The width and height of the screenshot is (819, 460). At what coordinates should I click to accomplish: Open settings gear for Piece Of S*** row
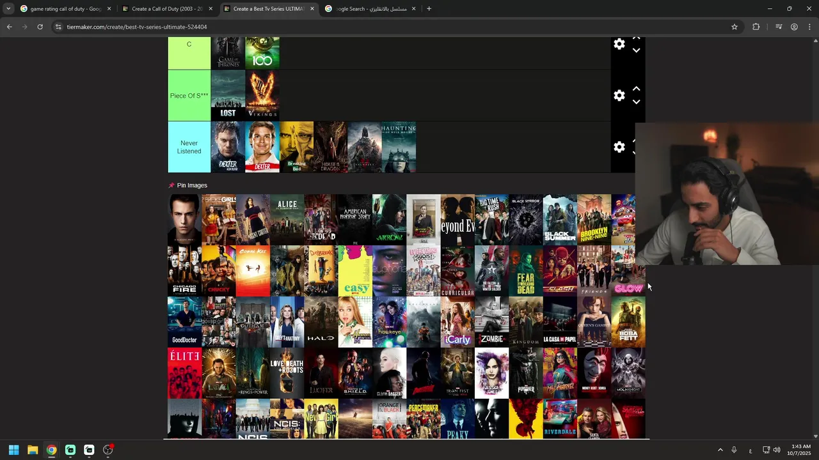(x=619, y=95)
